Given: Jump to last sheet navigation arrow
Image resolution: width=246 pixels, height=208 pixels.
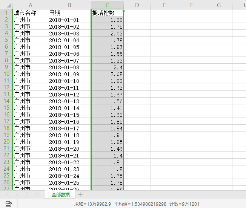Looking at the screenshot, I should point(36,195).
